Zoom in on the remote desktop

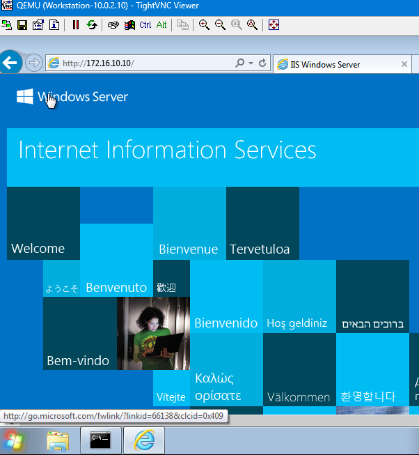coord(204,25)
